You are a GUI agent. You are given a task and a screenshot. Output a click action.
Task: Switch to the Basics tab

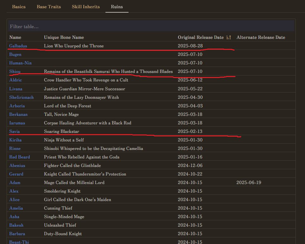[x=19, y=7]
